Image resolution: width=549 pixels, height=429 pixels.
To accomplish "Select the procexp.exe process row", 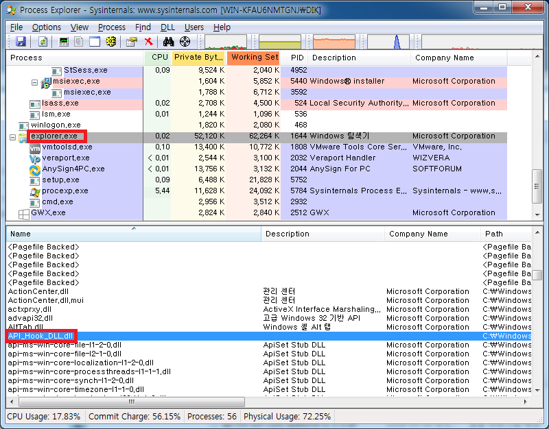I will [x=65, y=191].
